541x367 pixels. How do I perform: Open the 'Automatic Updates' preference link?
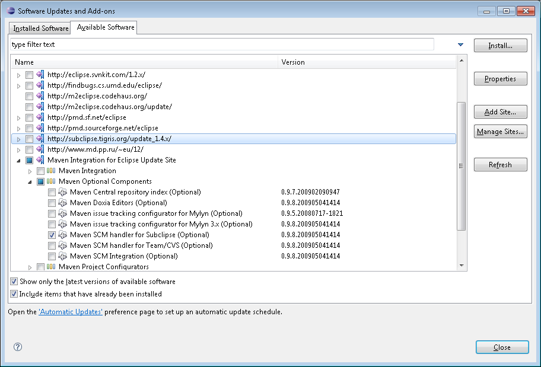coord(71,312)
